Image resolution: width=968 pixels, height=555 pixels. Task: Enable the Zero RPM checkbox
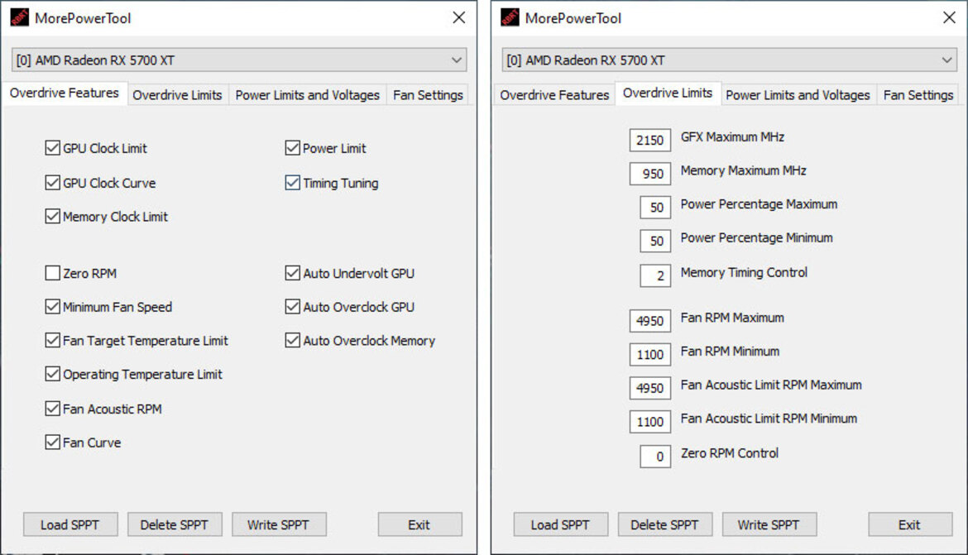[x=52, y=273]
